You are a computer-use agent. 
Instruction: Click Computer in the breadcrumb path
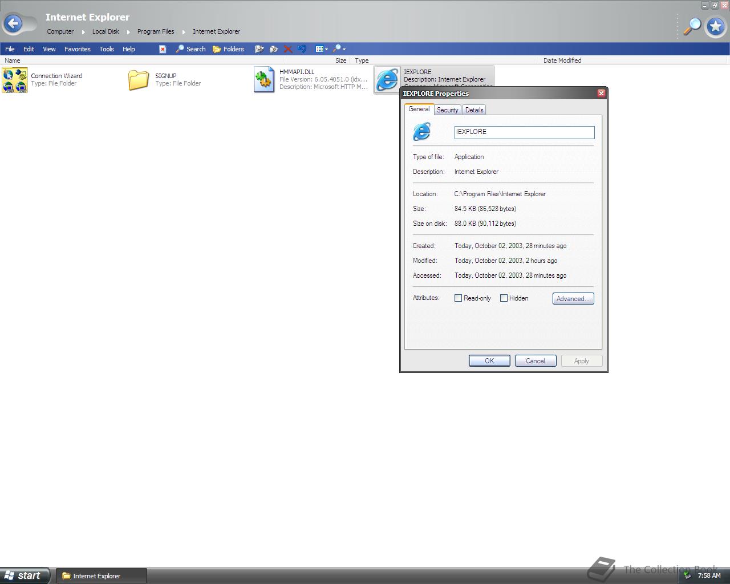(x=60, y=31)
